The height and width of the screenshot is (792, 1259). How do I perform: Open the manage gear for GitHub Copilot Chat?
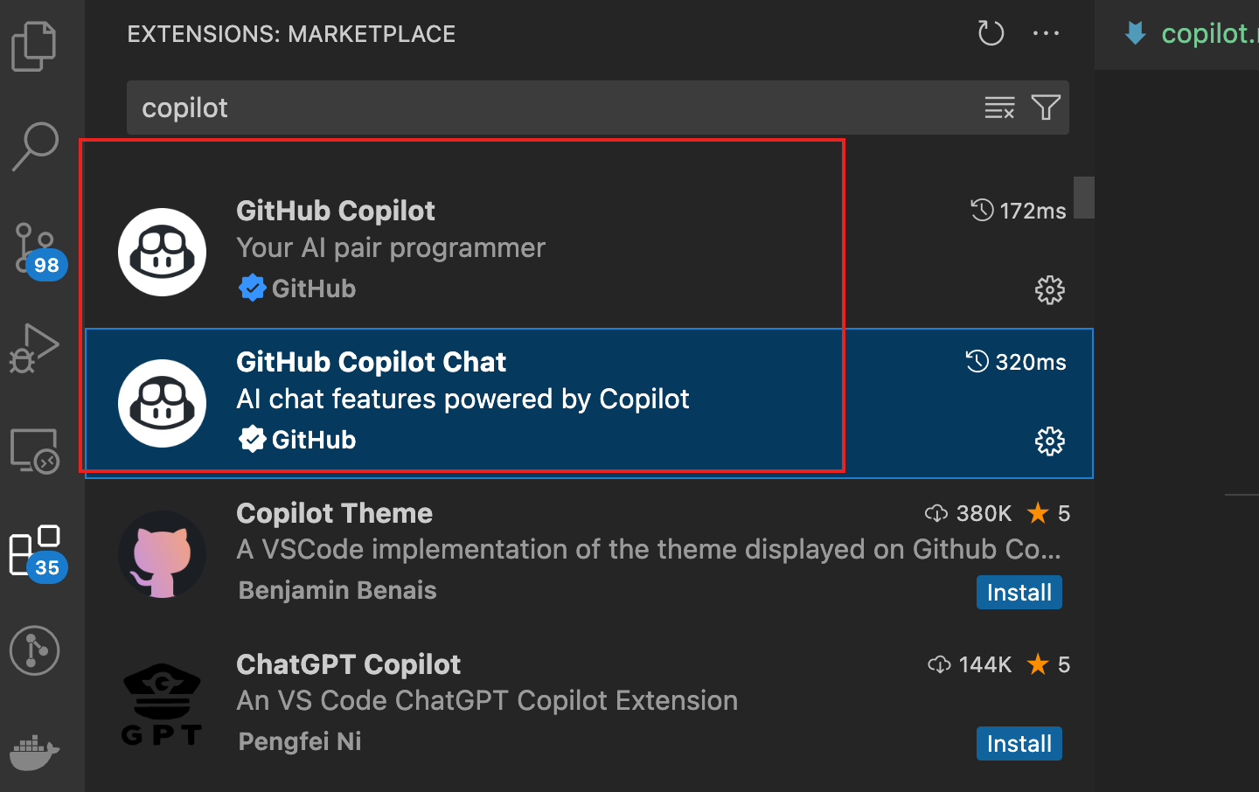[1049, 441]
